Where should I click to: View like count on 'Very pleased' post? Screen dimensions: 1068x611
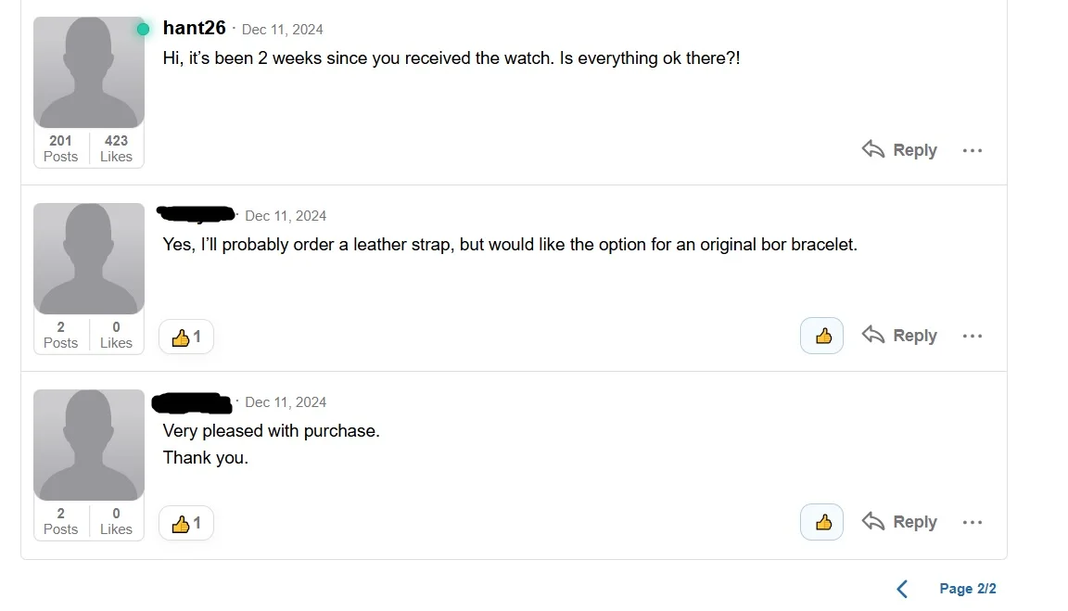(x=186, y=524)
